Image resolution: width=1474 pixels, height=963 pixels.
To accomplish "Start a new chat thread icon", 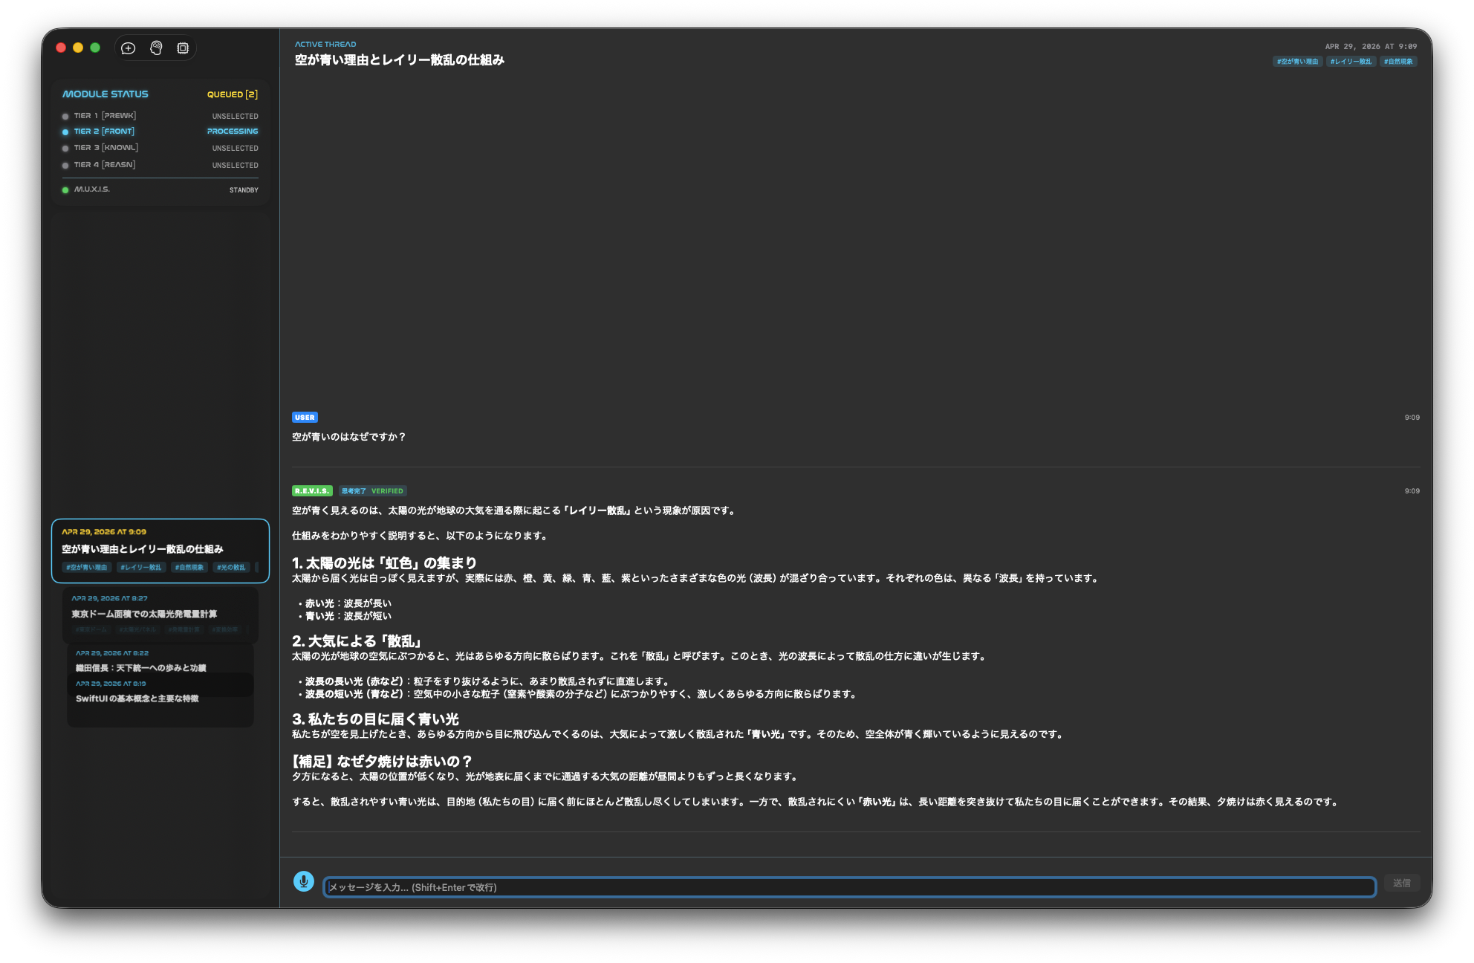I will point(128,48).
